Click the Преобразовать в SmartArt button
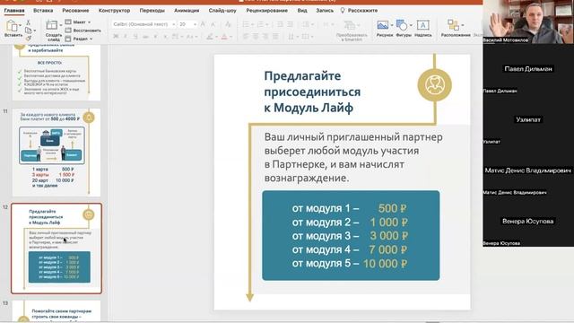574x323 pixels. pos(352,31)
